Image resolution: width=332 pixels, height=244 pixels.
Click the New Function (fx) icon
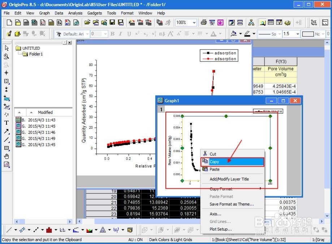click(59, 22)
